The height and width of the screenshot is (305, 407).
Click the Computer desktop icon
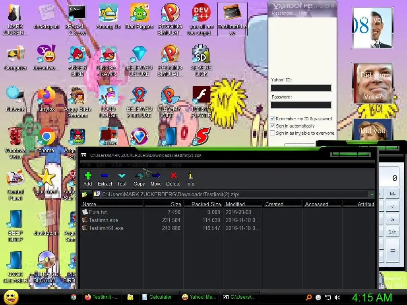(16, 58)
